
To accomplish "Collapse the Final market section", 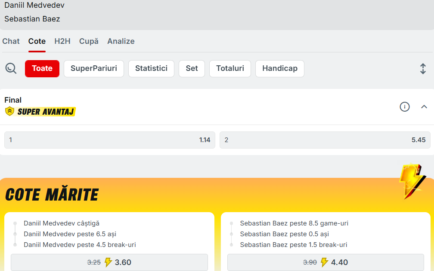I will (x=424, y=107).
